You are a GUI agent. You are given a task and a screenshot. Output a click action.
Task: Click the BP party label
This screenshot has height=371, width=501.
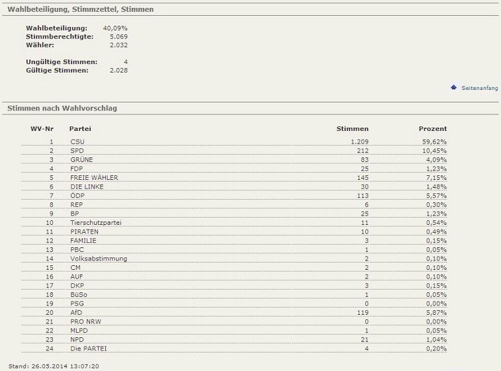74,214
